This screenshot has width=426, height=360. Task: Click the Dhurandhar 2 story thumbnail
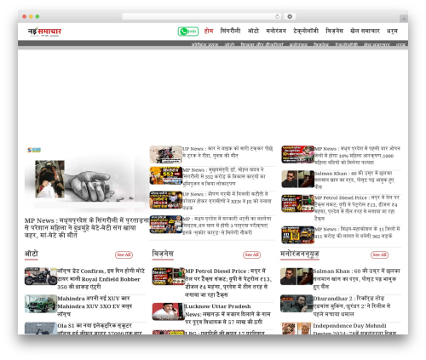[x=296, y=304]
